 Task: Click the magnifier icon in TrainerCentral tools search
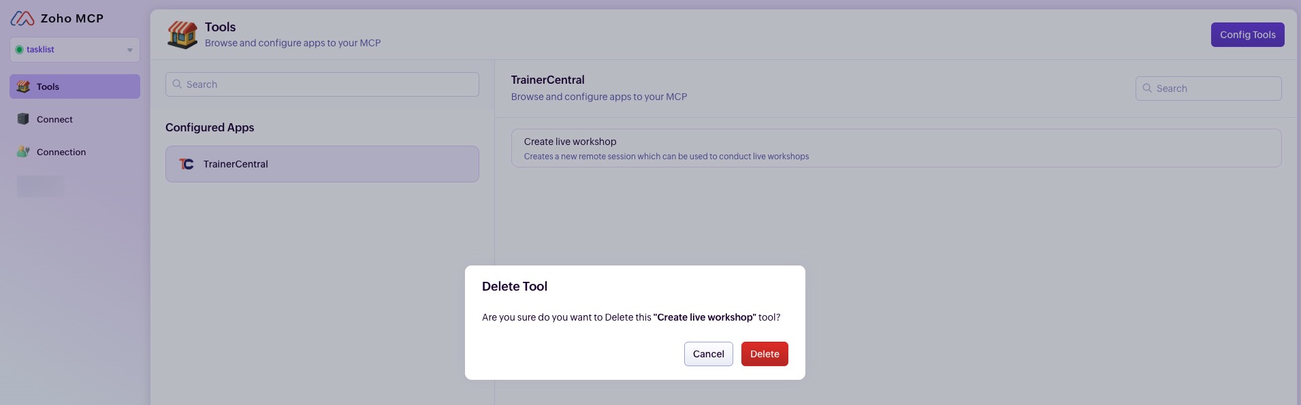point(1147,88)
